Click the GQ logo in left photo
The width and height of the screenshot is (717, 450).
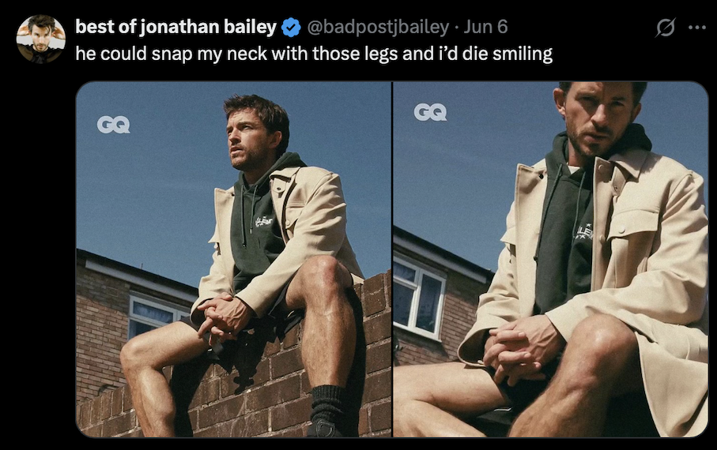tap(113, 125)
